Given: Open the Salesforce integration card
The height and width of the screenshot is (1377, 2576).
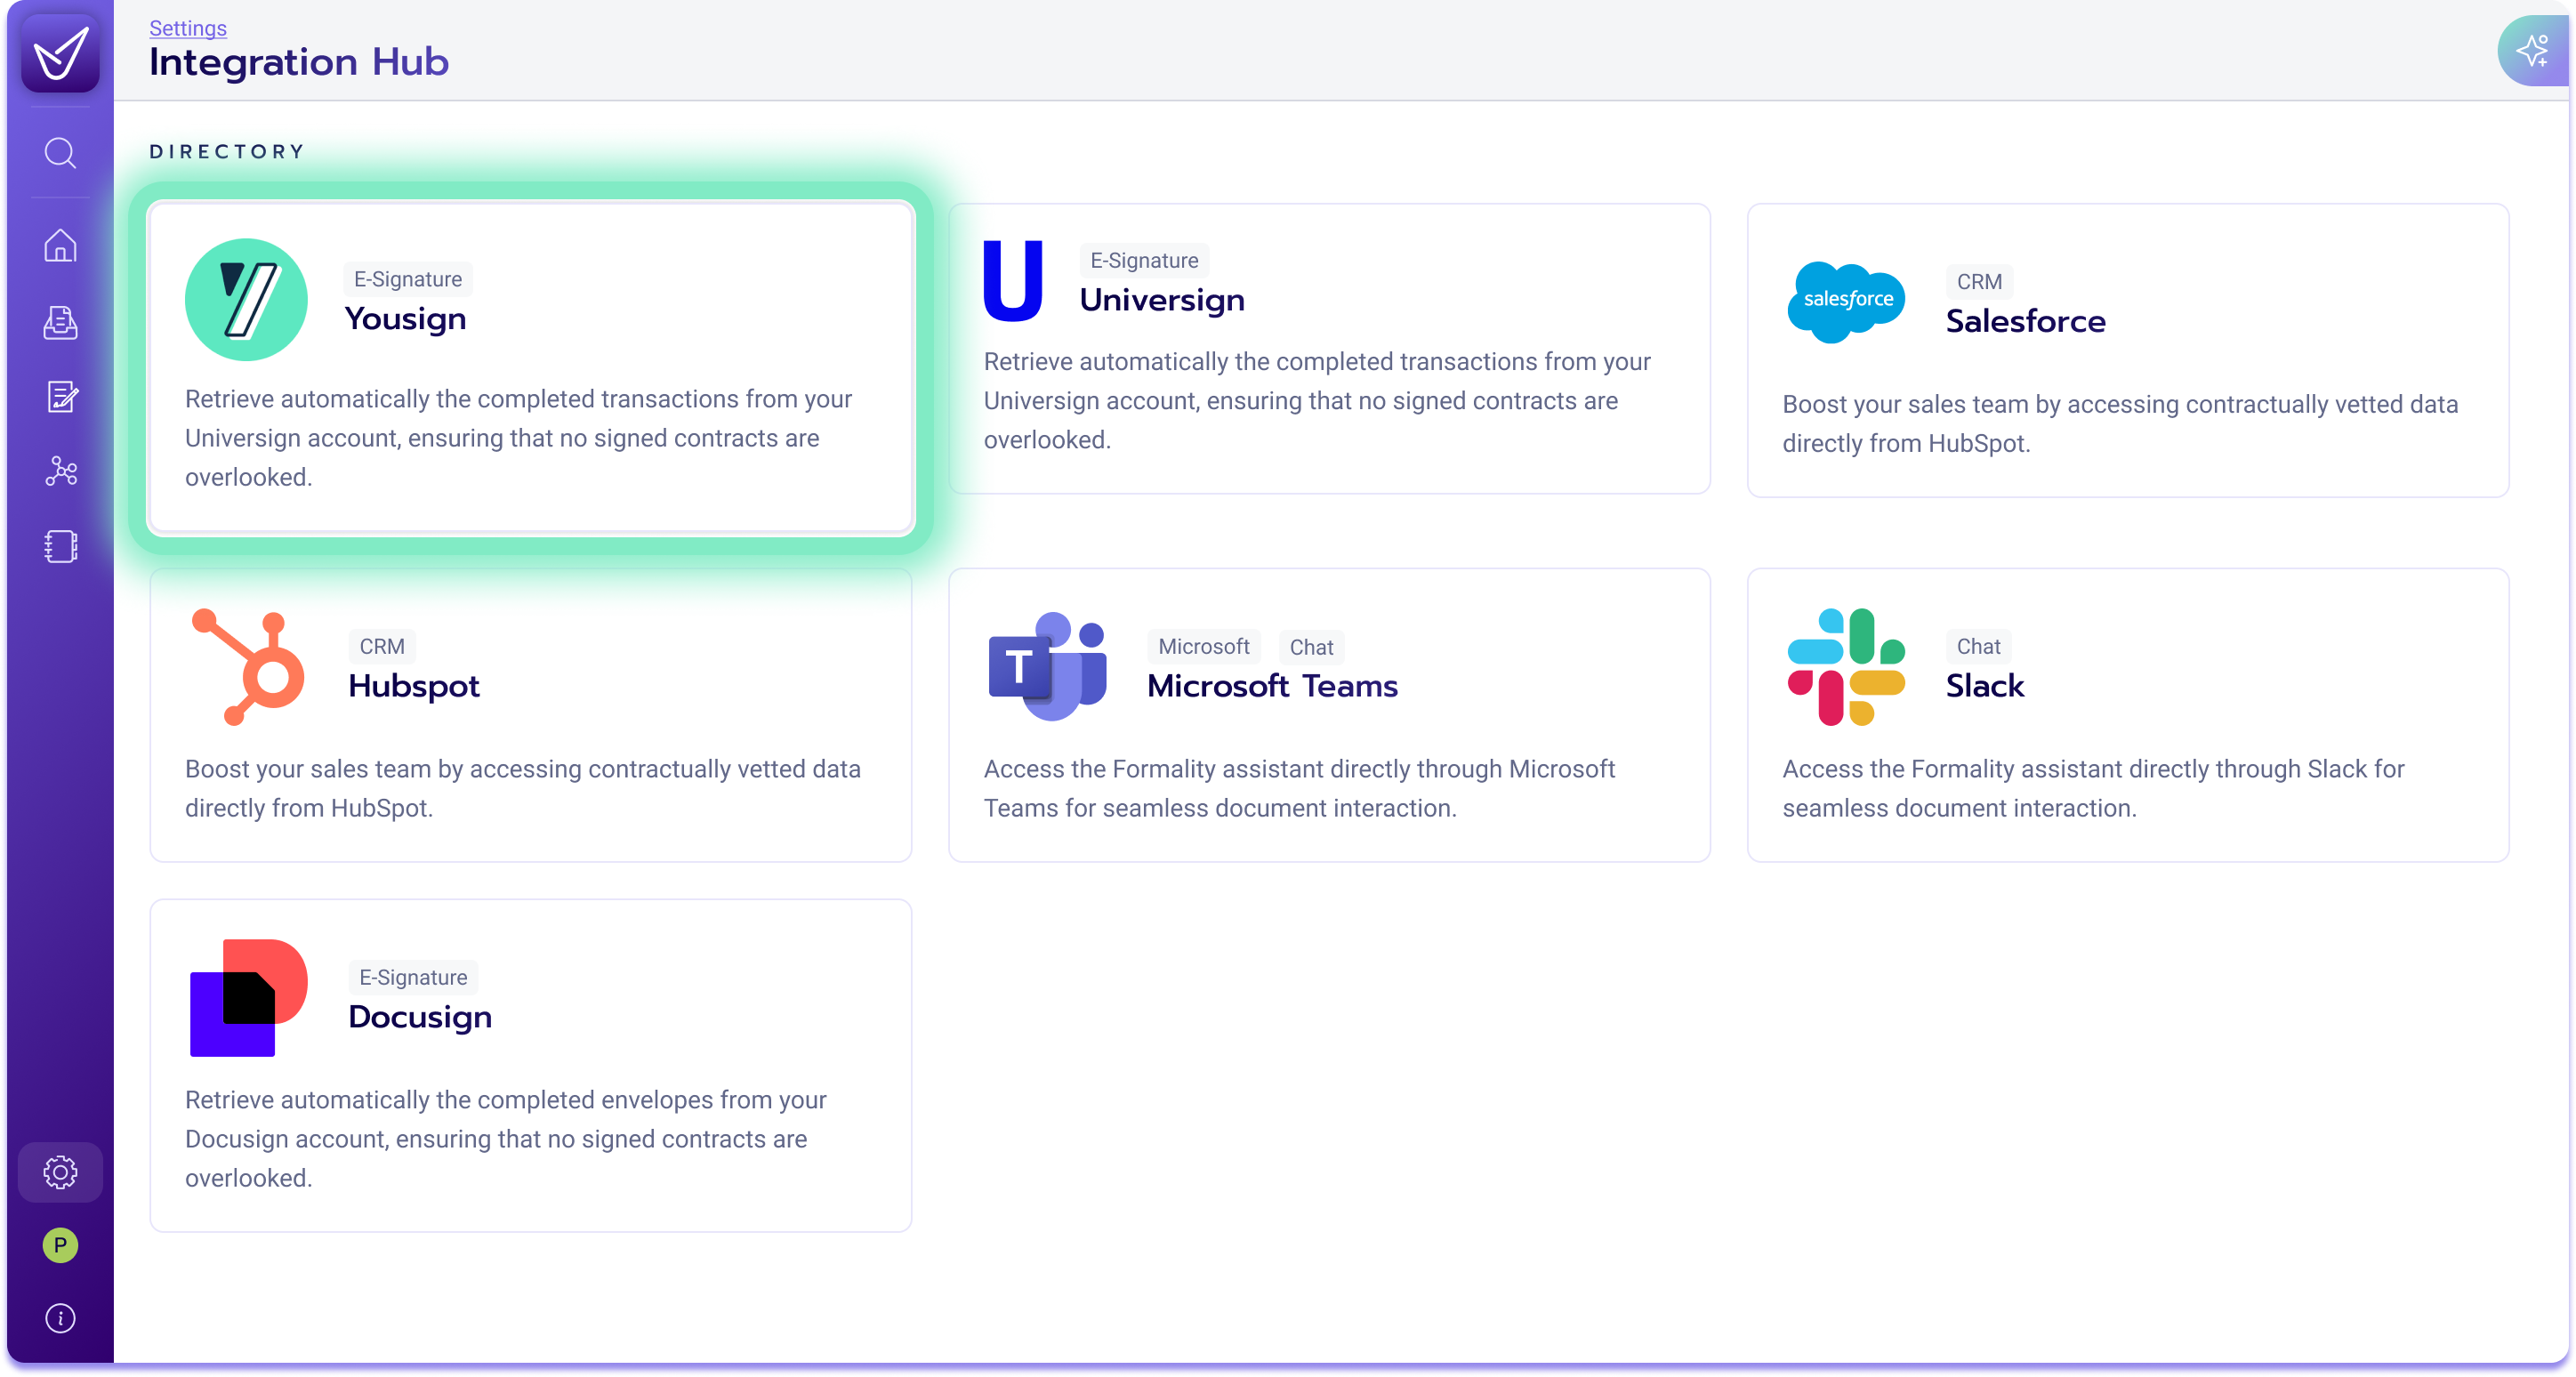Looking at the screenshot, I should 2126,350.
